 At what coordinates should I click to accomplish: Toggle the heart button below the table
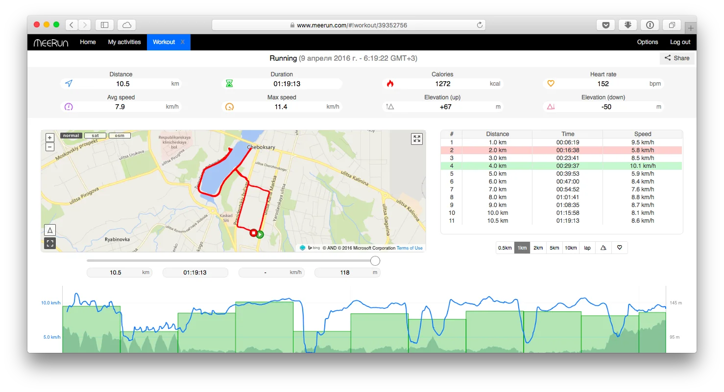[620, 248]
